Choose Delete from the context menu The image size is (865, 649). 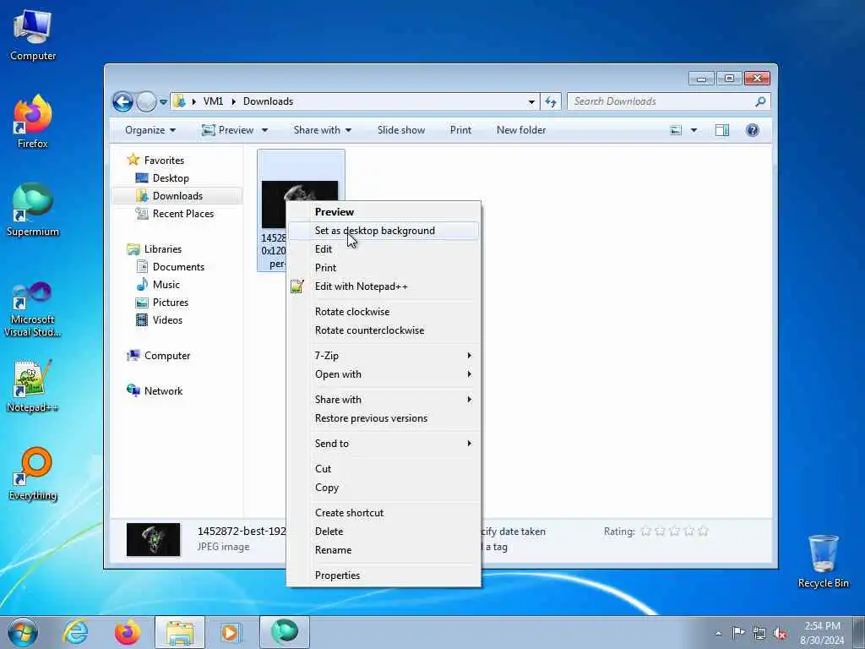[x=384, y=532]
